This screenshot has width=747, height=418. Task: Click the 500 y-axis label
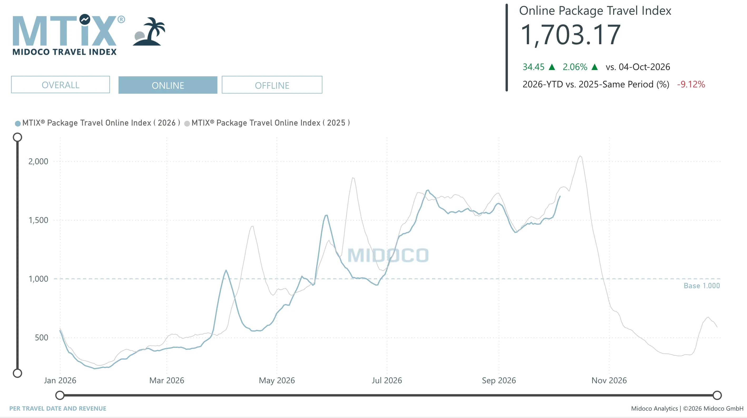41,337
